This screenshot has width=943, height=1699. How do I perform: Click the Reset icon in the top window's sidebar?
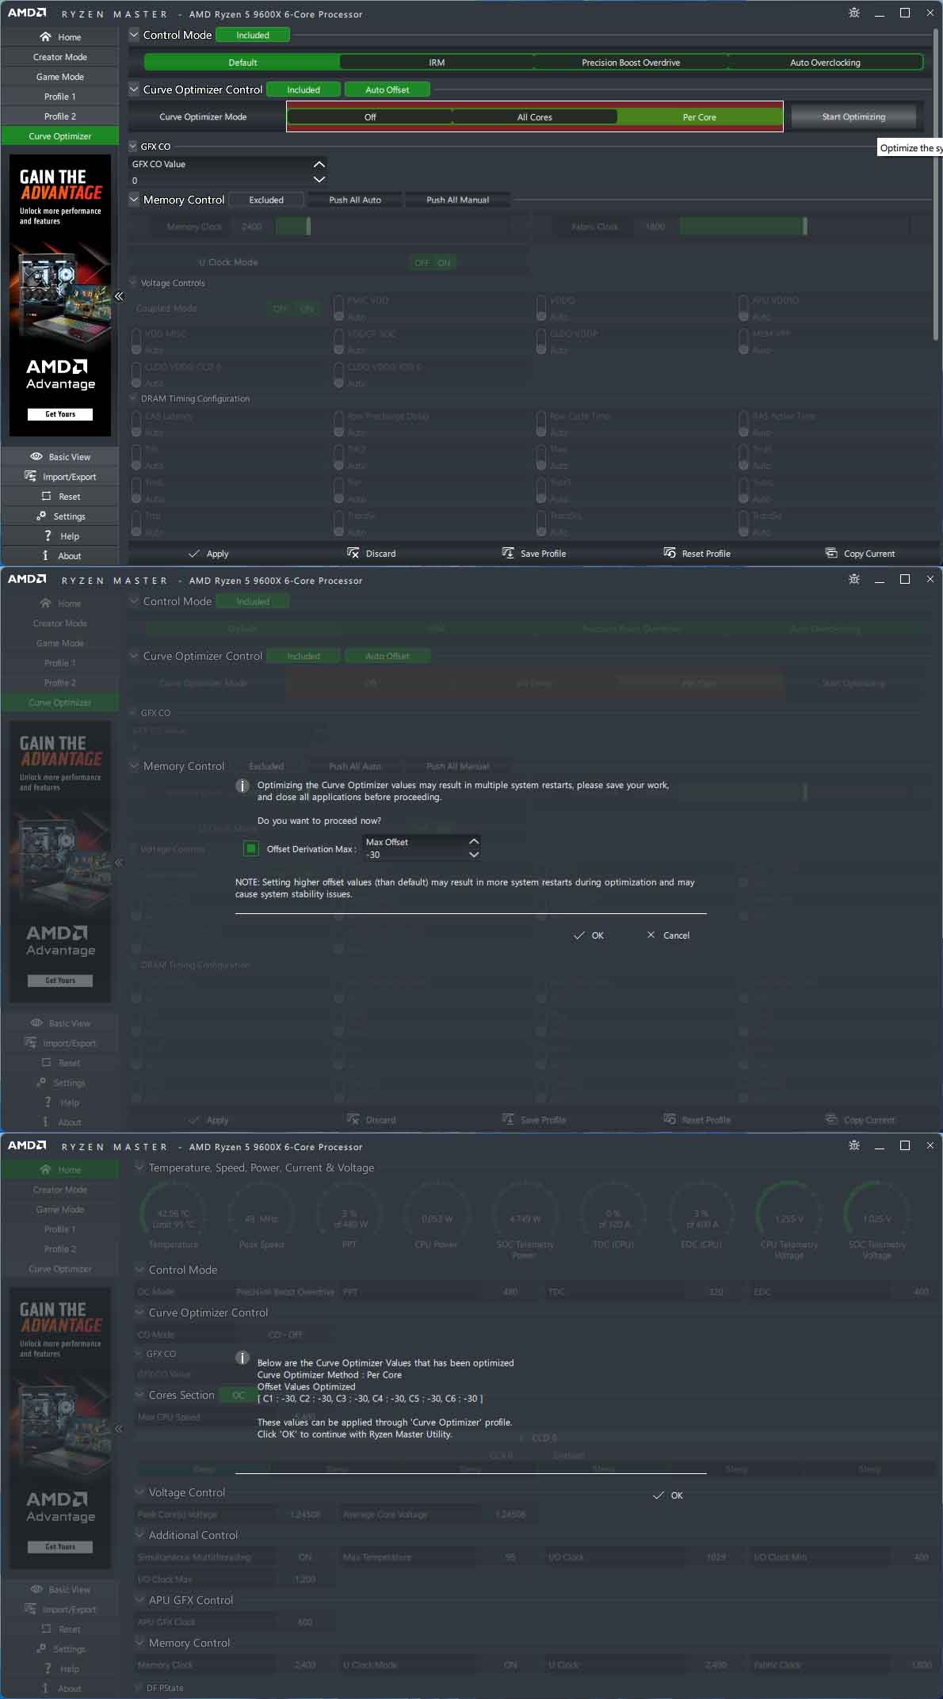(46, 496)
